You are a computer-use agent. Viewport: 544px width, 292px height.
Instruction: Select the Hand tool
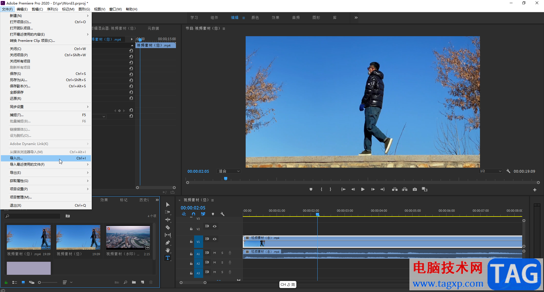pos(168,250)
